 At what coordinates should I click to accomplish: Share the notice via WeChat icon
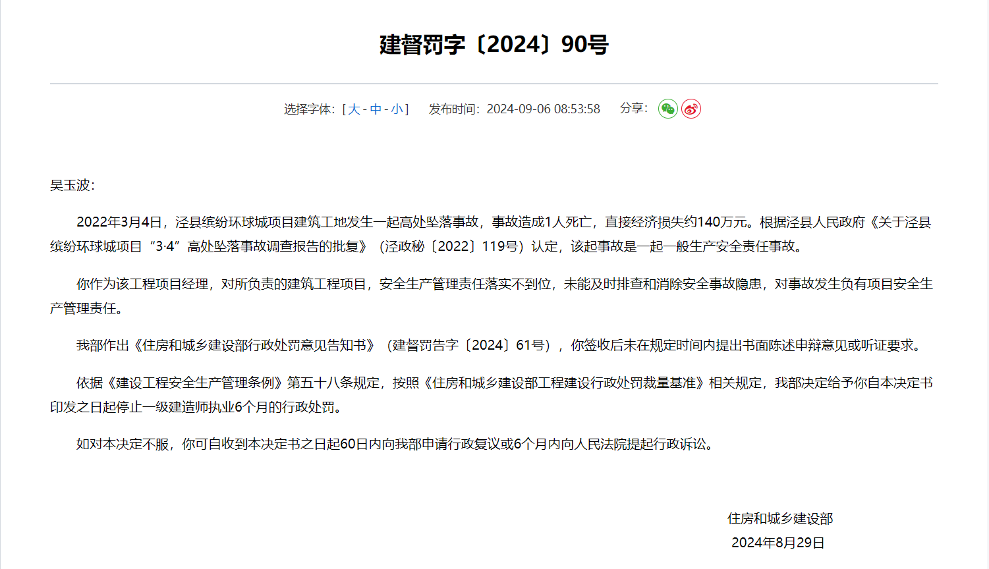pyautogui.click(x=668, y=109)
